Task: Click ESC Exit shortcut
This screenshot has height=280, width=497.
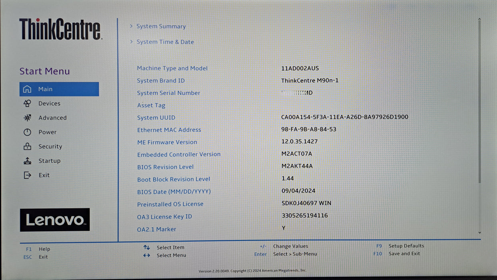Action: tap(36, 257)
